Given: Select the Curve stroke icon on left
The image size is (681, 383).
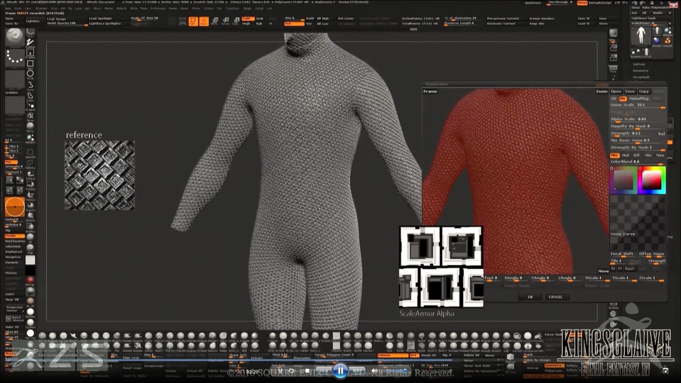Looking at the screenshot, I should (30, 85).
